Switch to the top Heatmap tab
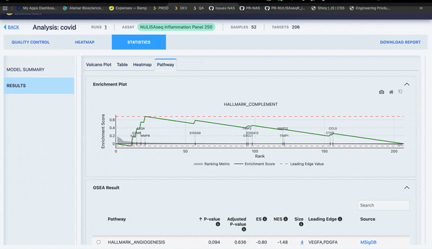 click(84, 42)
